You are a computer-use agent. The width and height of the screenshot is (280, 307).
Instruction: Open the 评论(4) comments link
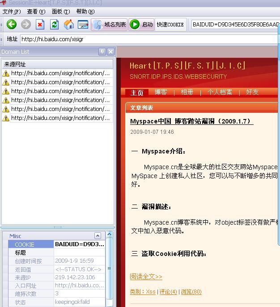(x=168, y=292)
